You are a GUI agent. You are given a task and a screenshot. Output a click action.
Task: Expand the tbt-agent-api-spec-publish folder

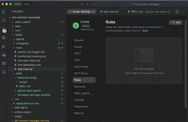16,95
